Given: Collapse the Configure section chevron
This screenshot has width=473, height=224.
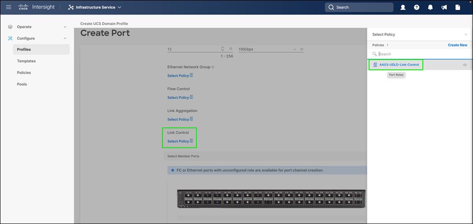Looking at the screenshot, I should tap(65, 38).
